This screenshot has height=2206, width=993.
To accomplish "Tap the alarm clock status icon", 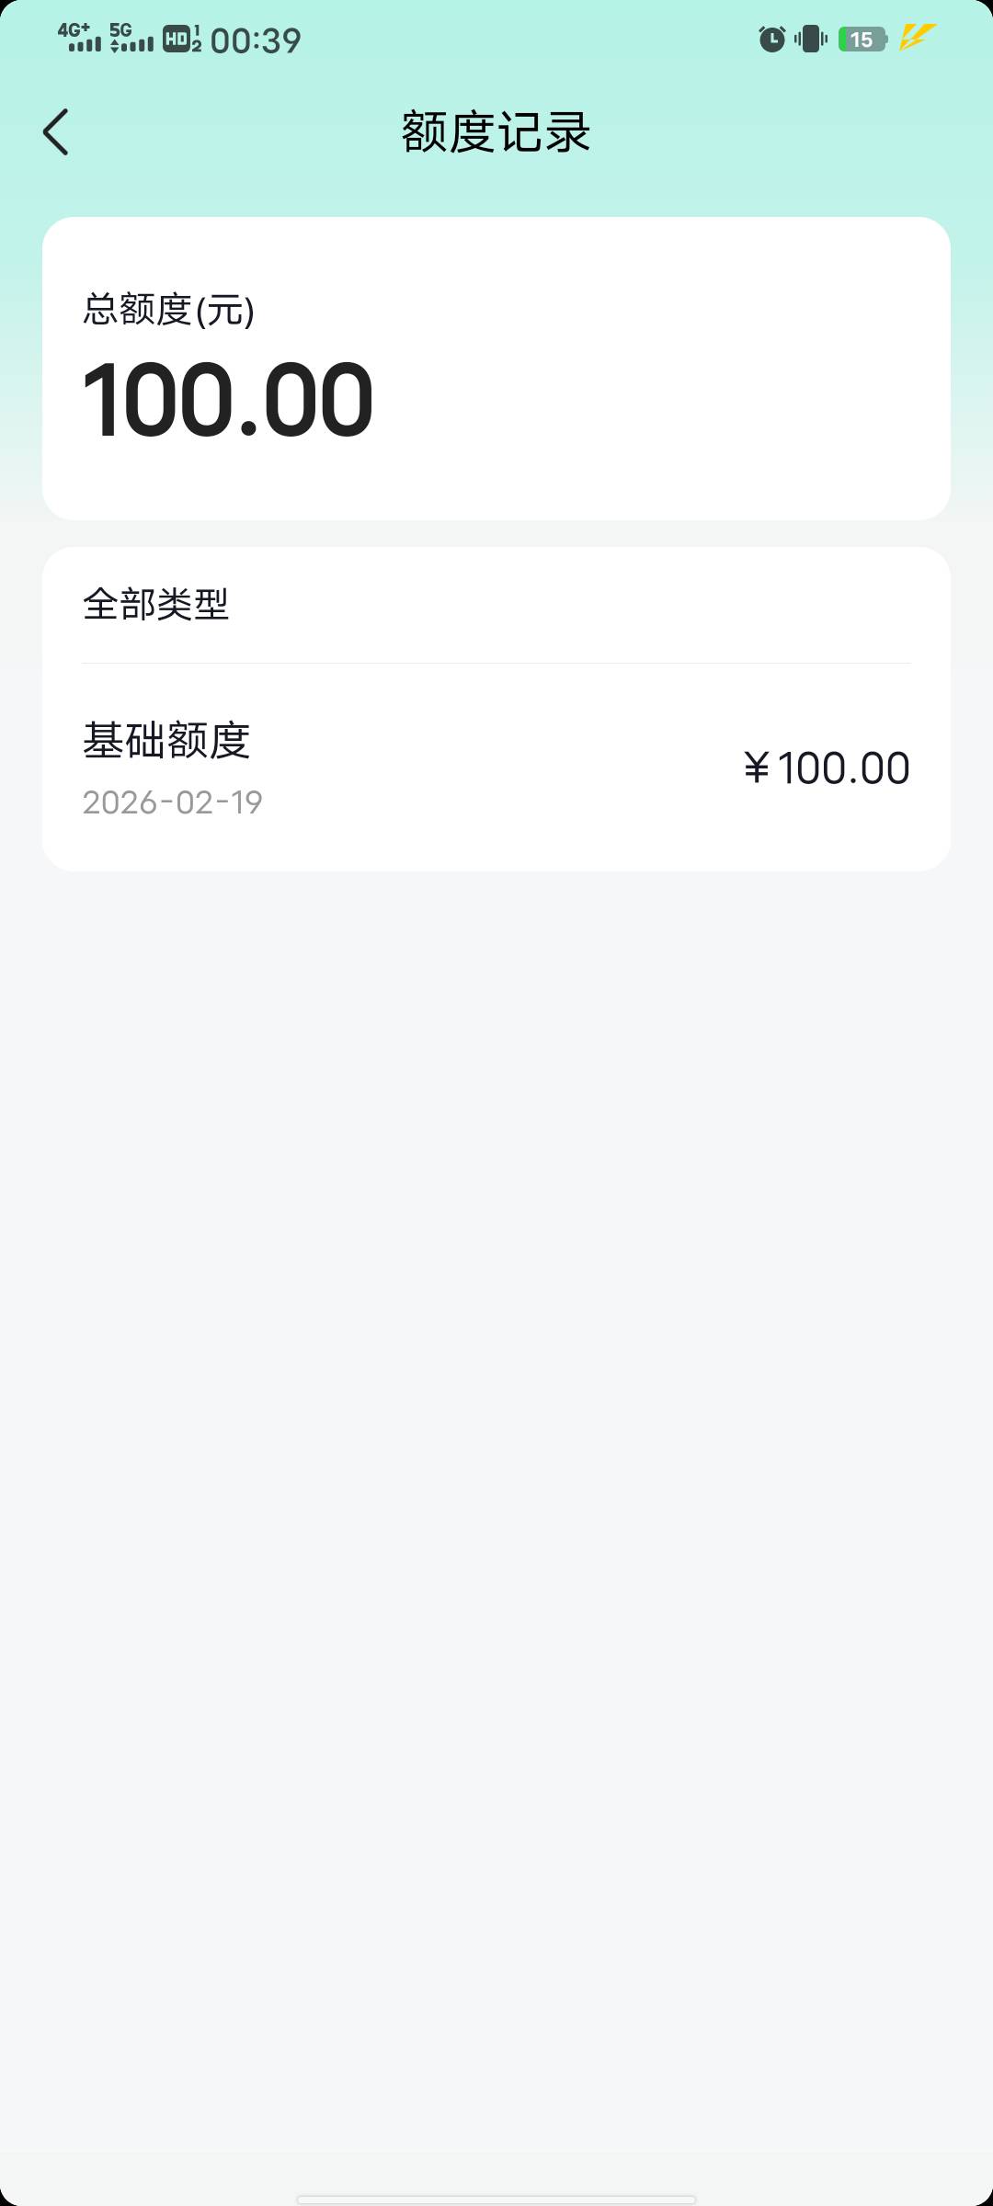I will click(771, 40).
